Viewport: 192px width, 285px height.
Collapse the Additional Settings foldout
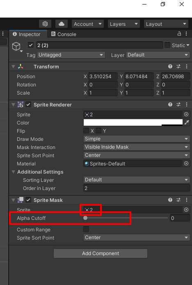(x=13, y=172)
